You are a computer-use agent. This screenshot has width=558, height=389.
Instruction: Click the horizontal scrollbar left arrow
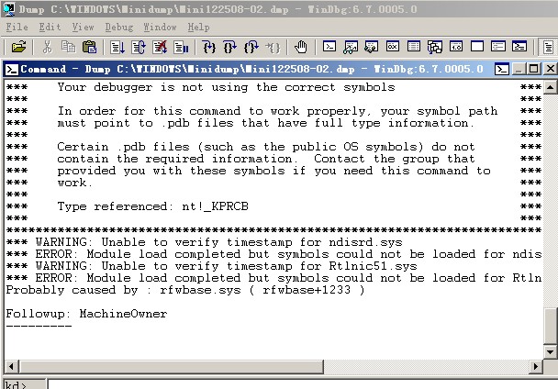[11, 366]
